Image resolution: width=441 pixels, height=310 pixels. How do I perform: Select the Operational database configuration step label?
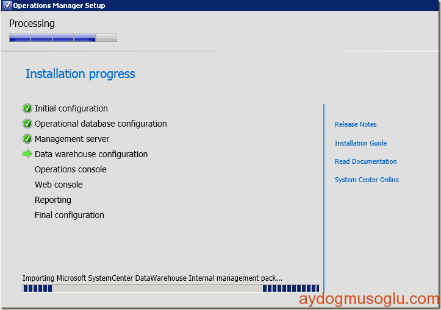coord(101,124)
